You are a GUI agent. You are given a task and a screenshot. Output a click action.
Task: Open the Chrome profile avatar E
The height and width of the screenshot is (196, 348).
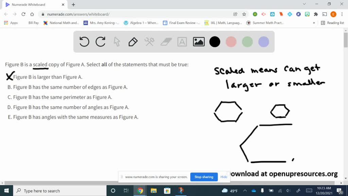click(x=333, y=14)
